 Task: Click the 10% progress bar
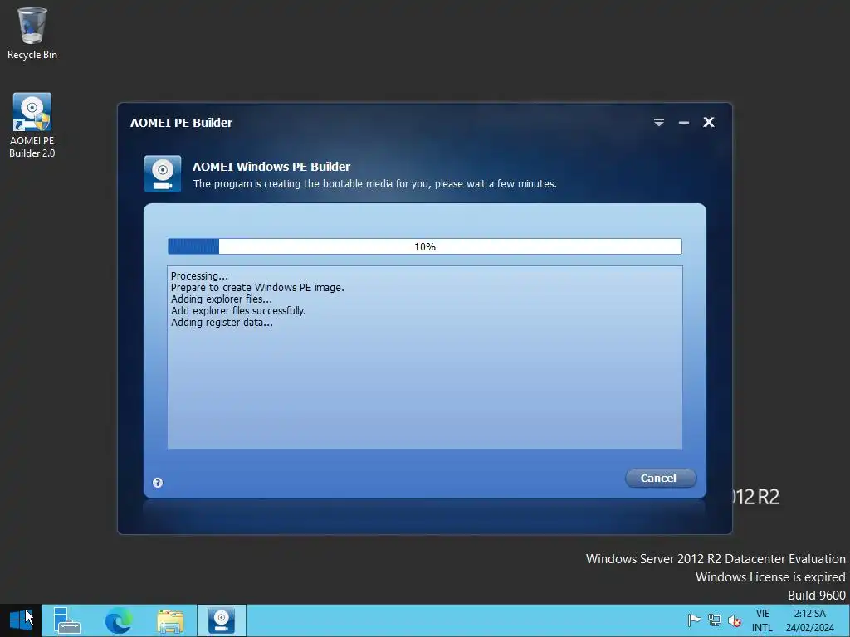point(425,246)
